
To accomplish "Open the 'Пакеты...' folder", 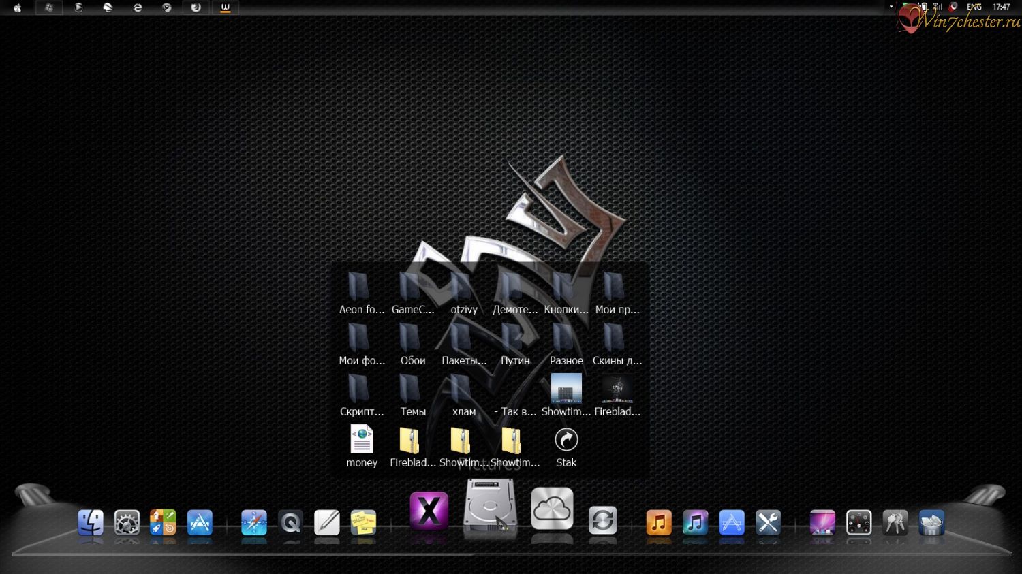I will 464,345.
